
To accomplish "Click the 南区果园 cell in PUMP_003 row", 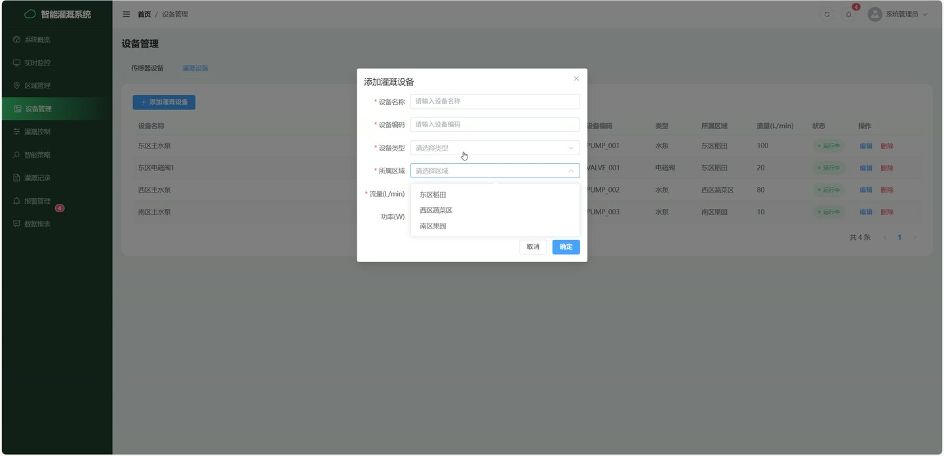I will pyautogui.click(x=714, y=212).
